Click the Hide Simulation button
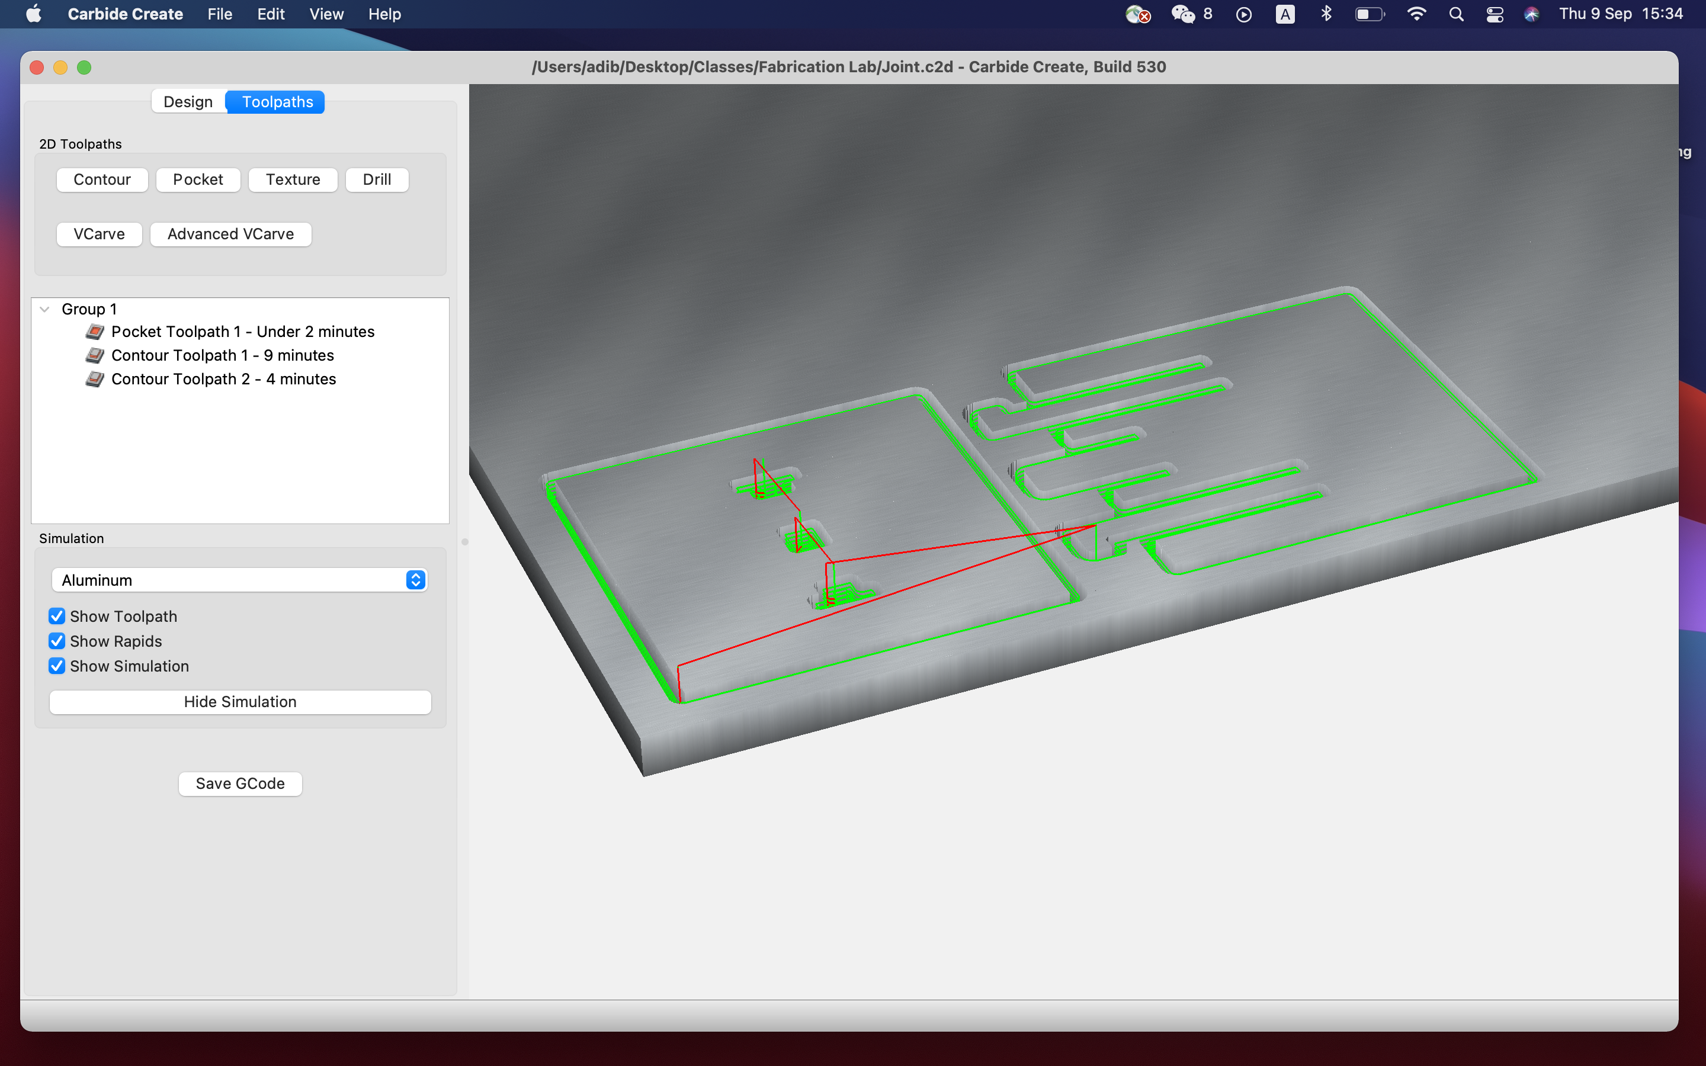Screen dimensions: 1706x1066 [x=240, y=702]
